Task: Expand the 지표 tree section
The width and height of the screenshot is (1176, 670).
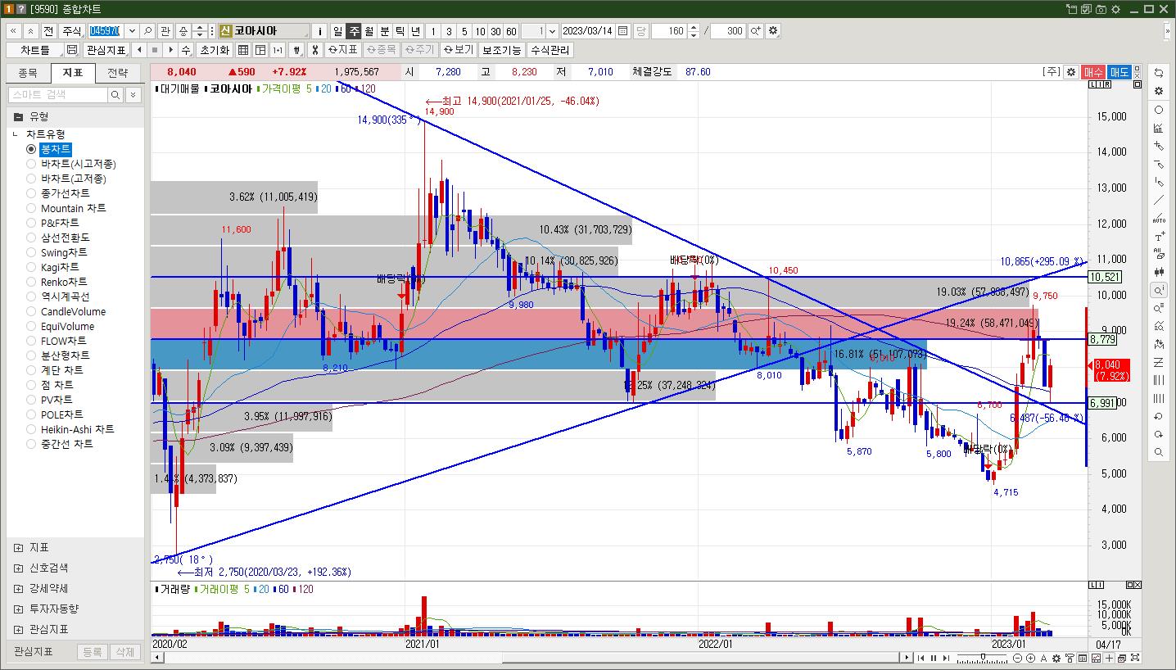Action: 18,547
